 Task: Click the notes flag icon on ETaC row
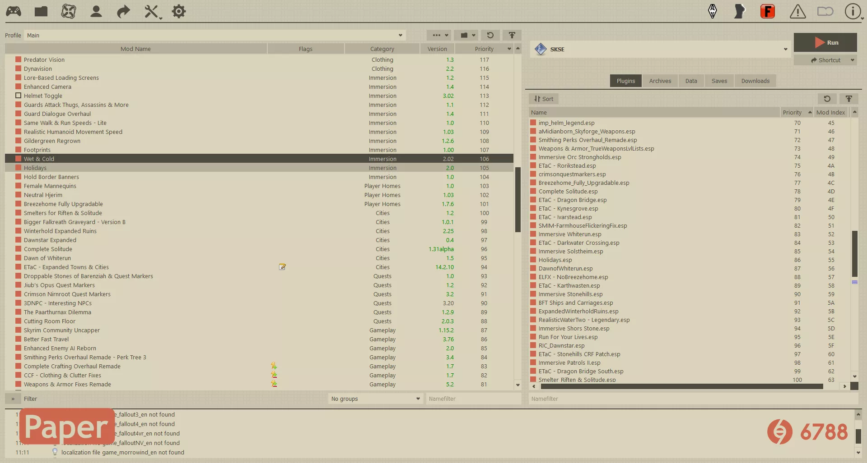click(x=282, y=267)
